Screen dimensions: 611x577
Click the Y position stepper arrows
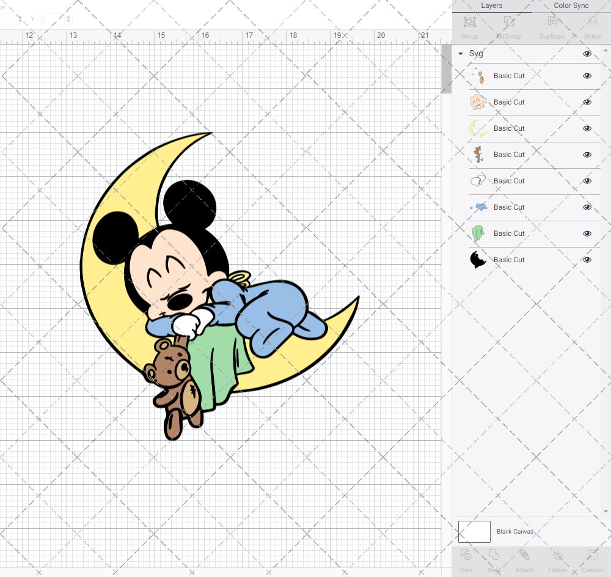pos(68,19)
